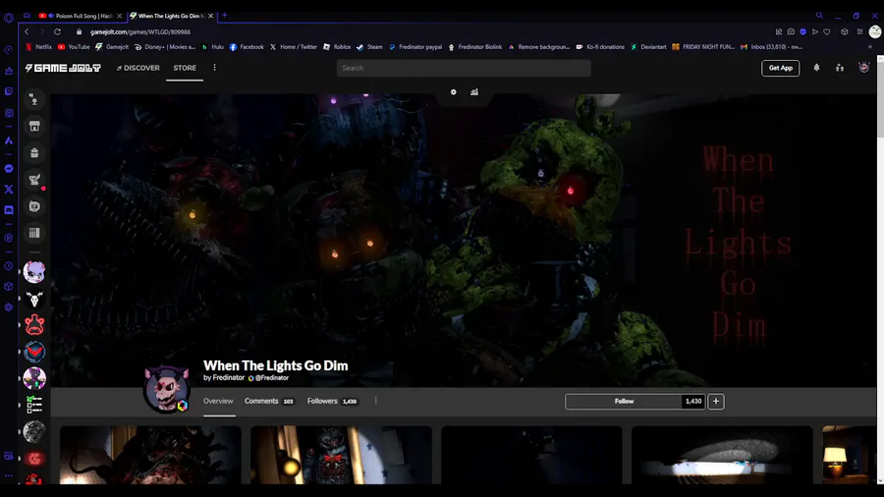Open the checklist community icon in sidebar

click(34, 405)
